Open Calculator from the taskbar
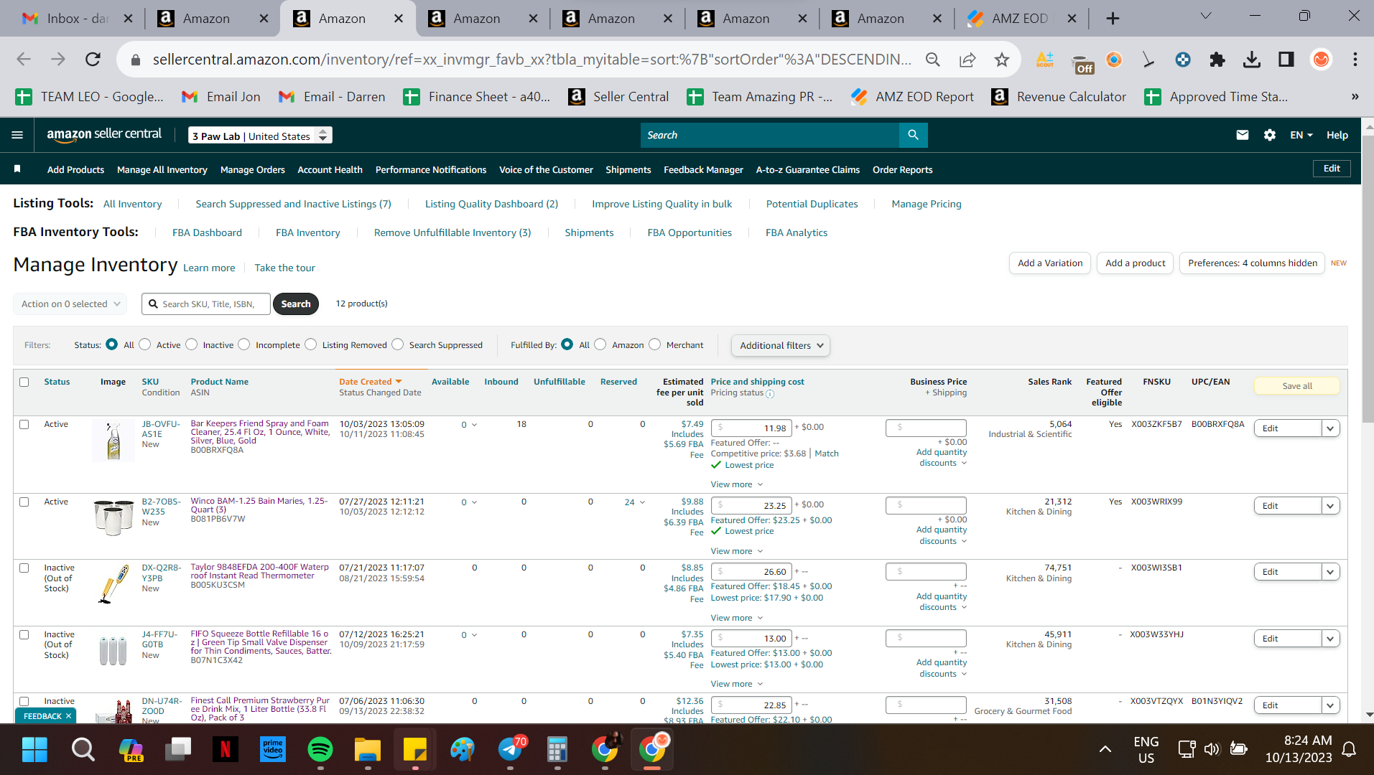This screenshot has width=1374, height=775. pyautogui.click(x=557, y=750)
